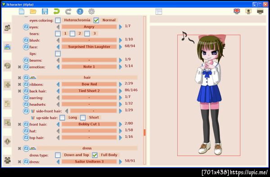Randomize the whole hair section

click(26, 78)
